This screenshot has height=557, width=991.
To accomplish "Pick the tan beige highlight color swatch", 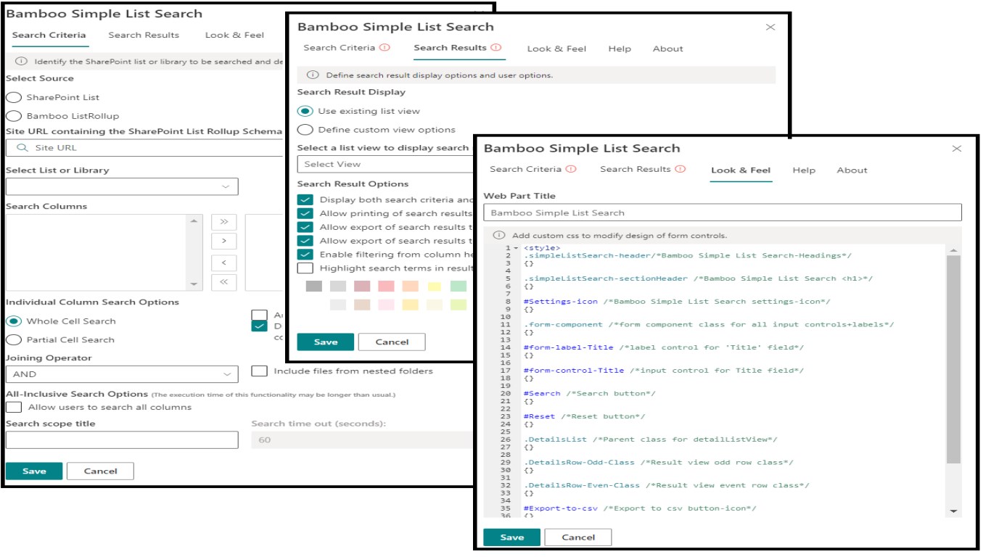I will [x=361, y=305].
